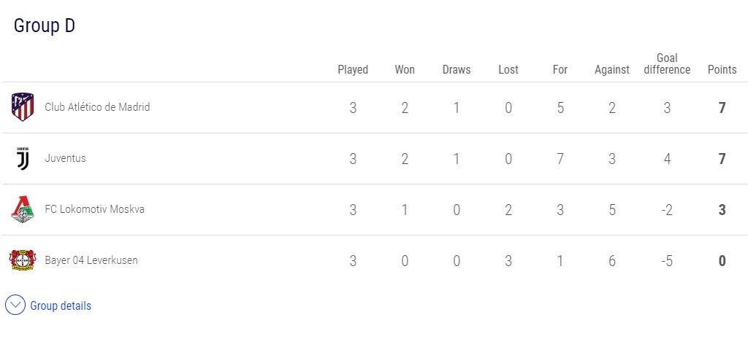Open the Group details link text

pyautogui.click(x=61, y=306)
